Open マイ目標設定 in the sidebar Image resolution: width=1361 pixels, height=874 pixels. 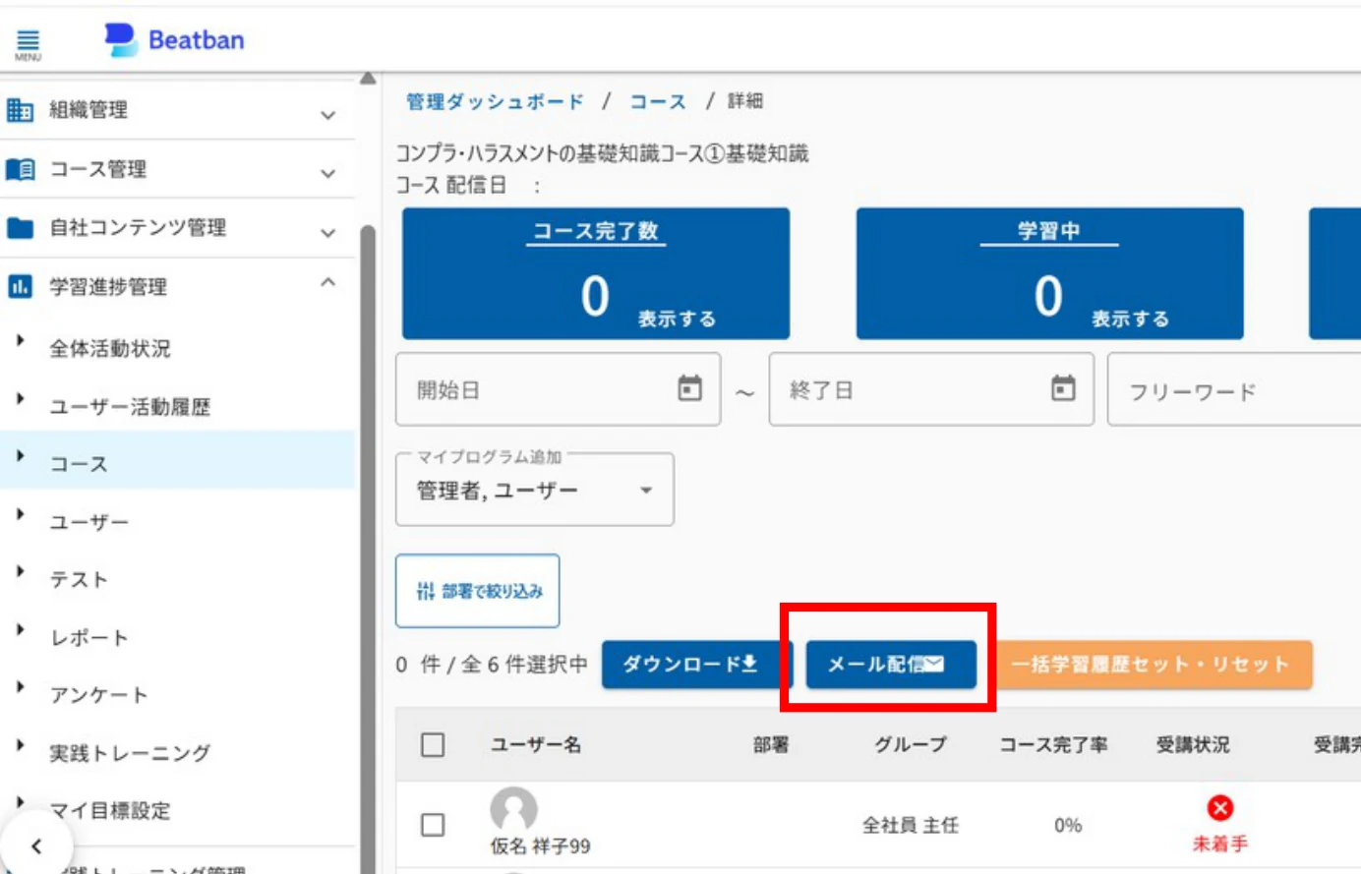point(110,811)
